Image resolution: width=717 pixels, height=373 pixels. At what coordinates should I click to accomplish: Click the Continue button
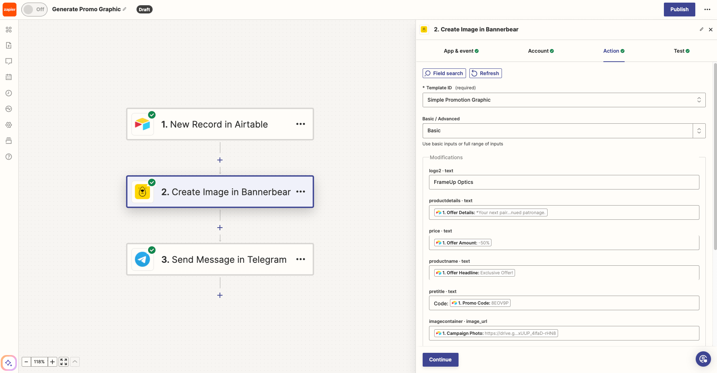pyautogui.click(x=440, y=359)
